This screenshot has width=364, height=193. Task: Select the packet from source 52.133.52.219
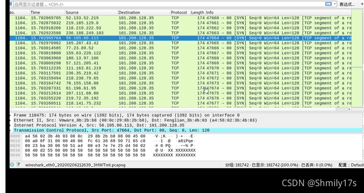(180, 18)
